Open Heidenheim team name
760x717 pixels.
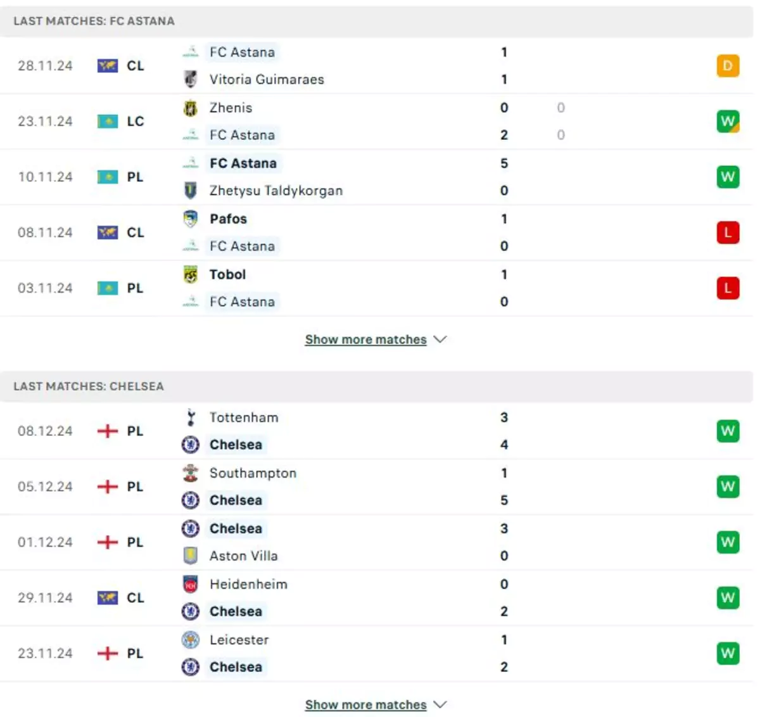pos(248,584)
